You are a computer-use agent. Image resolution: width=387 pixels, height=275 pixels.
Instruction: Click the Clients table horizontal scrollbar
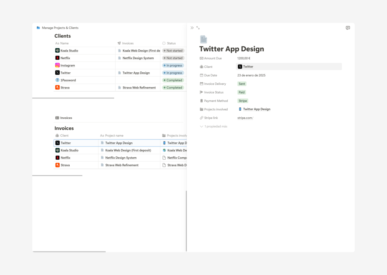(x=73, y=98)
